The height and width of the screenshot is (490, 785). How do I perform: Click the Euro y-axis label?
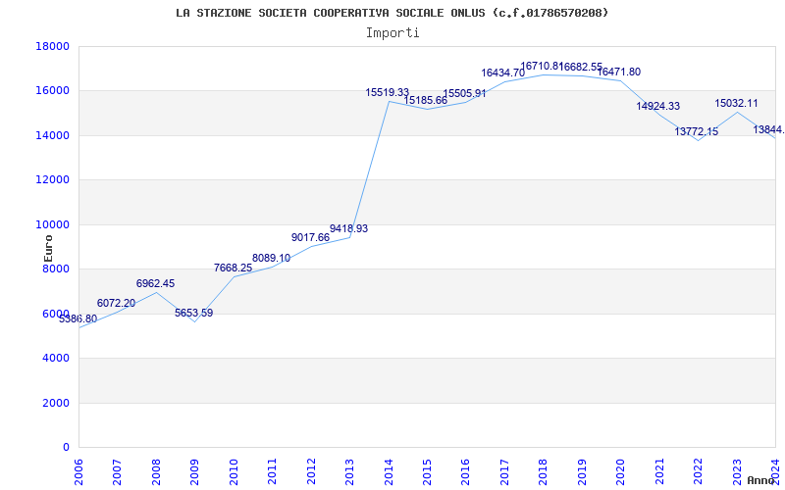coord(48,249)
